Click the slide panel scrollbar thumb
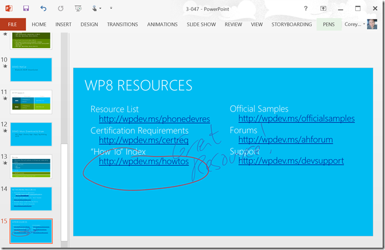 click(x=64, y=192)
